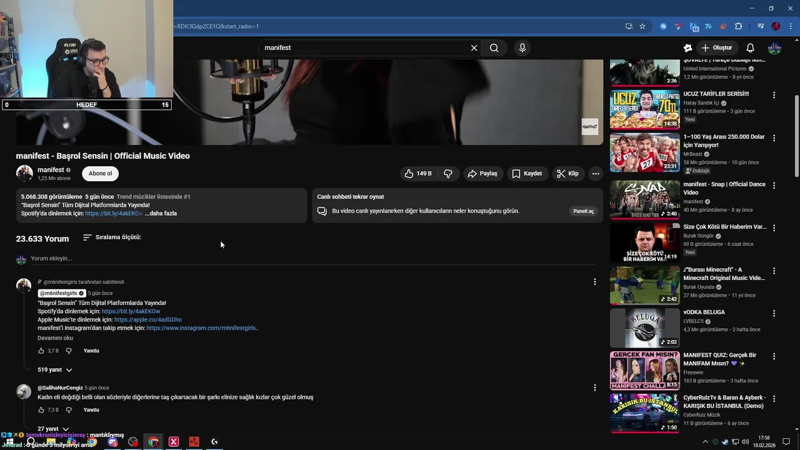Show hidden system tray icons chevron
The width and height of the screenshot is (800, 450).
[x=706, y=442]
